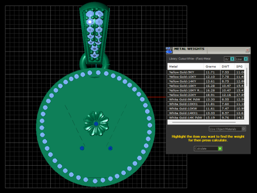The image size is (257, 193).
Task: Click the 7.53 DWT cell
Action: [227, 72]
